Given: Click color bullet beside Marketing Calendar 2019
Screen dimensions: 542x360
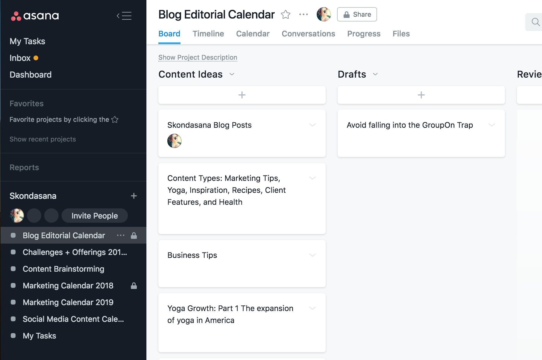Looking at the screenshot, I should pos(13,302).
